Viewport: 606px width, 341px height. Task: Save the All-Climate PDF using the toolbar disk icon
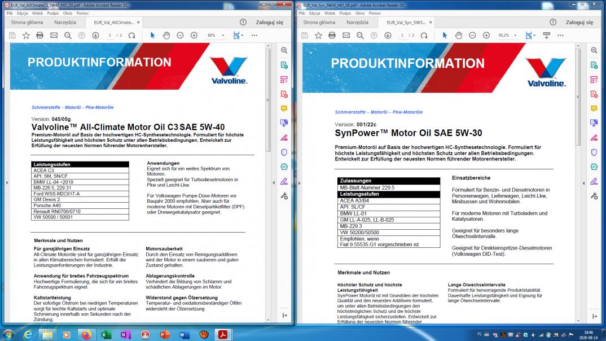(12, 36)
